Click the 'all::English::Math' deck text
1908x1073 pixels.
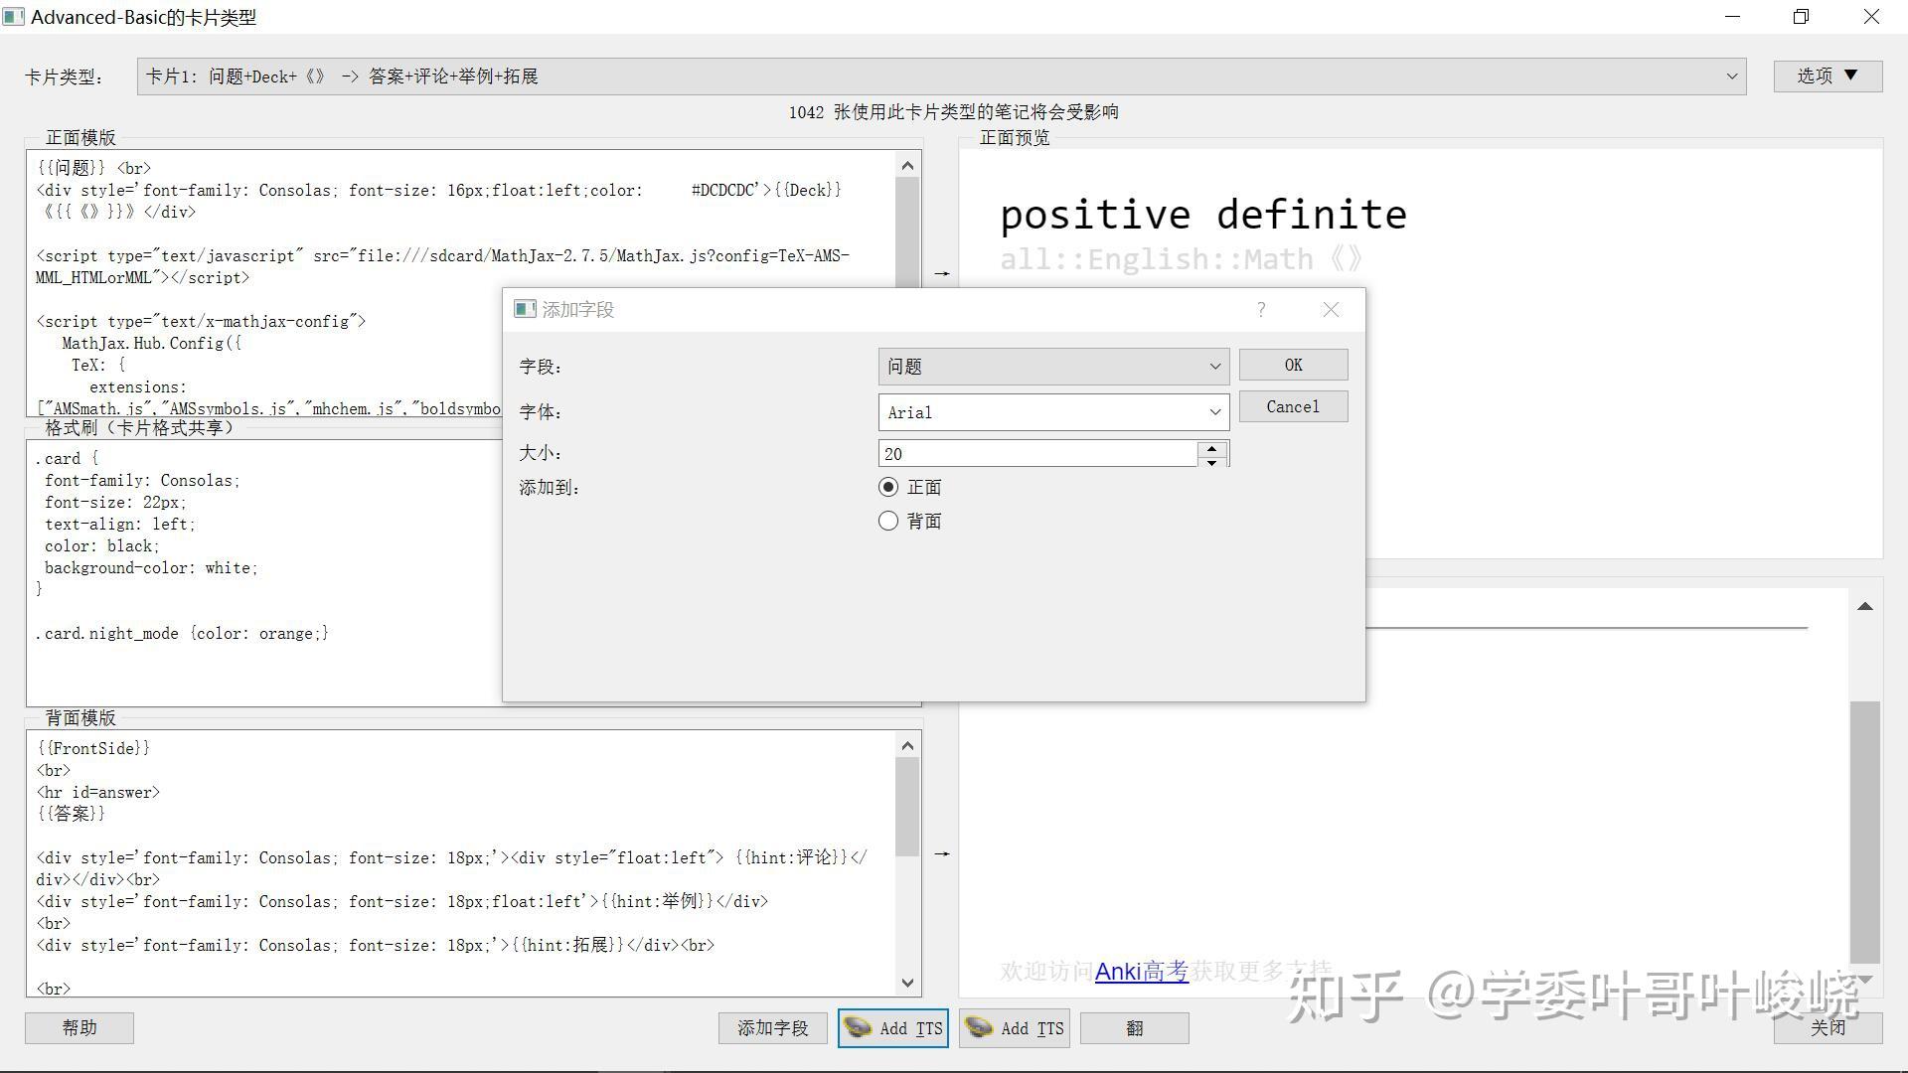1157,259
